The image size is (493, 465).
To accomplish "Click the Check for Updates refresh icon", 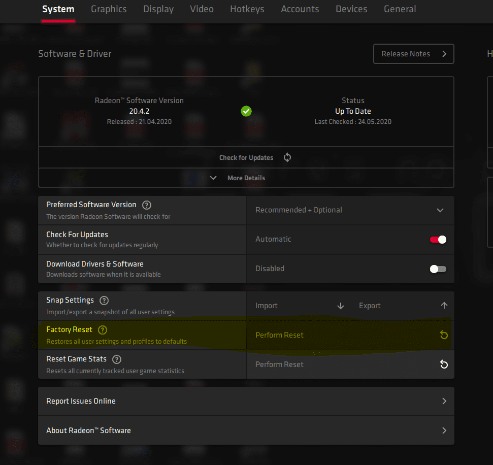I will click(x=287, y=157).
